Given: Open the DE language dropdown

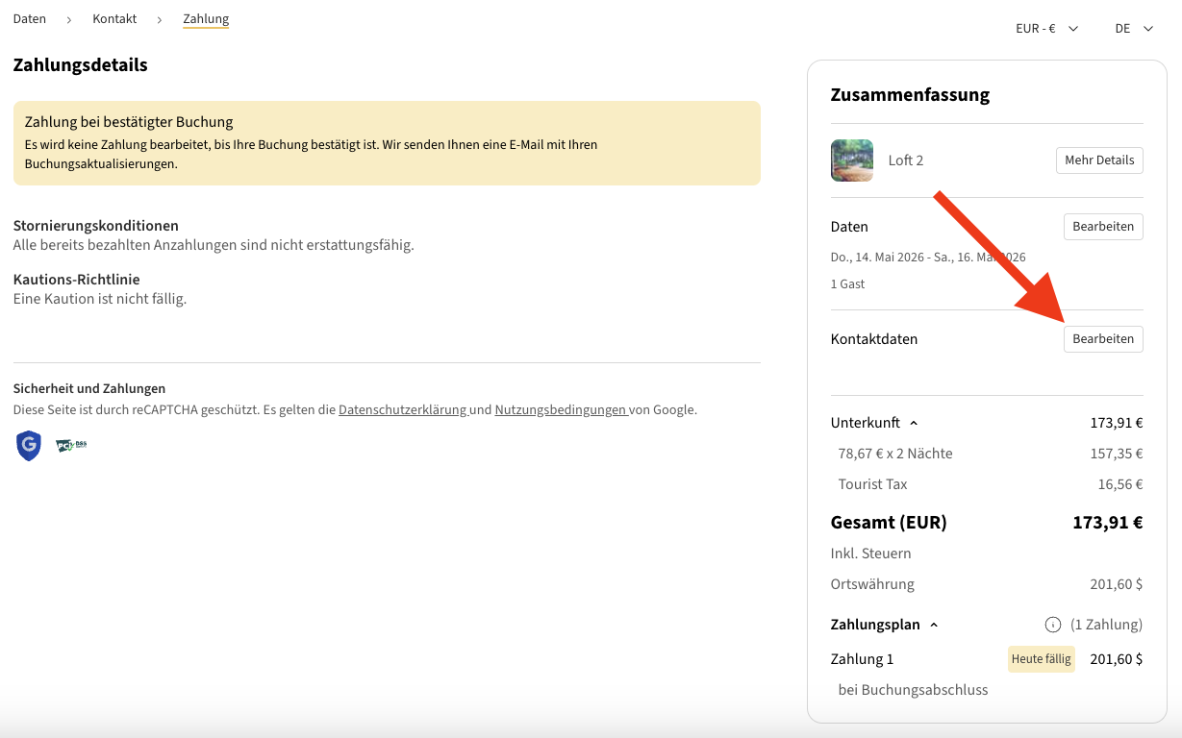Looking at the screenshot, I should [1133, 29].
